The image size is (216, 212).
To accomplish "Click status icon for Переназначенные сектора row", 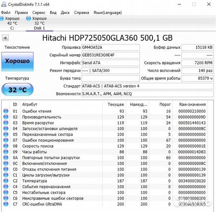I will [x=6, y=134].
